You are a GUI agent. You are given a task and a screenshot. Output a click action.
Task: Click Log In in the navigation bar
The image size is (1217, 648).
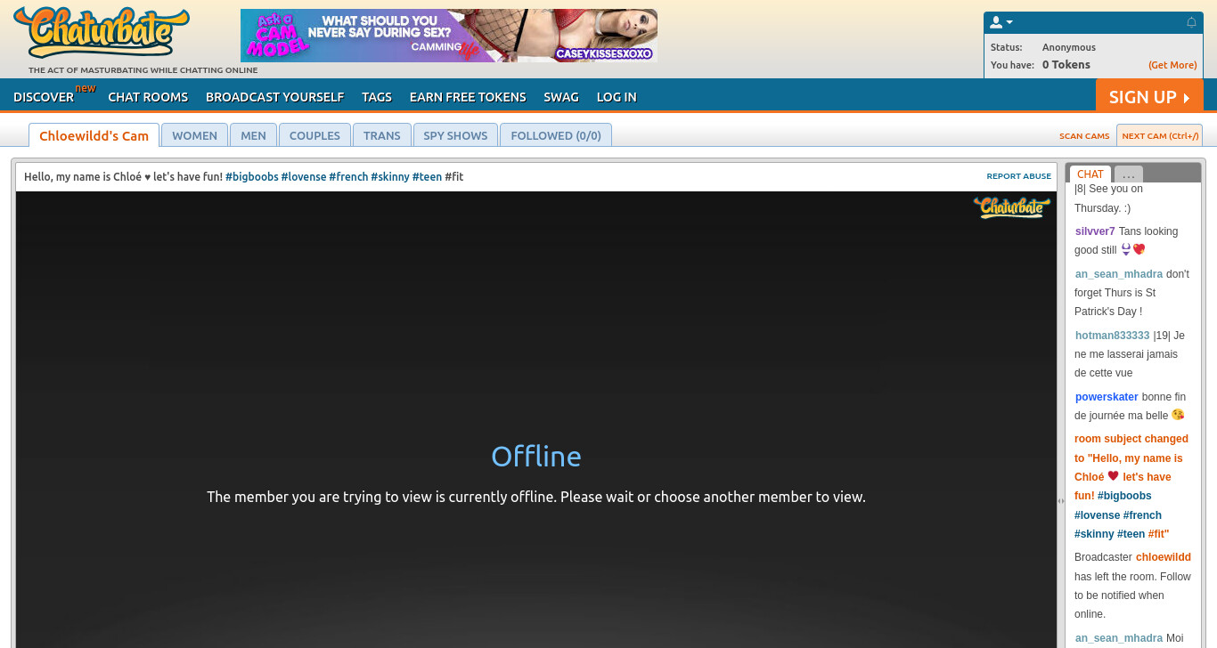tap(617, 97)
